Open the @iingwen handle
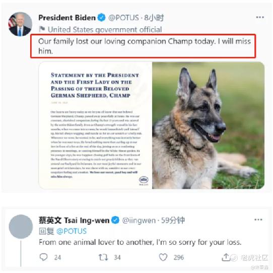 [139, 220]
